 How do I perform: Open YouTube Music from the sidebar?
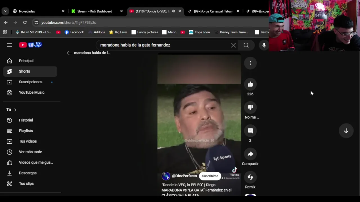click(30, 92)
